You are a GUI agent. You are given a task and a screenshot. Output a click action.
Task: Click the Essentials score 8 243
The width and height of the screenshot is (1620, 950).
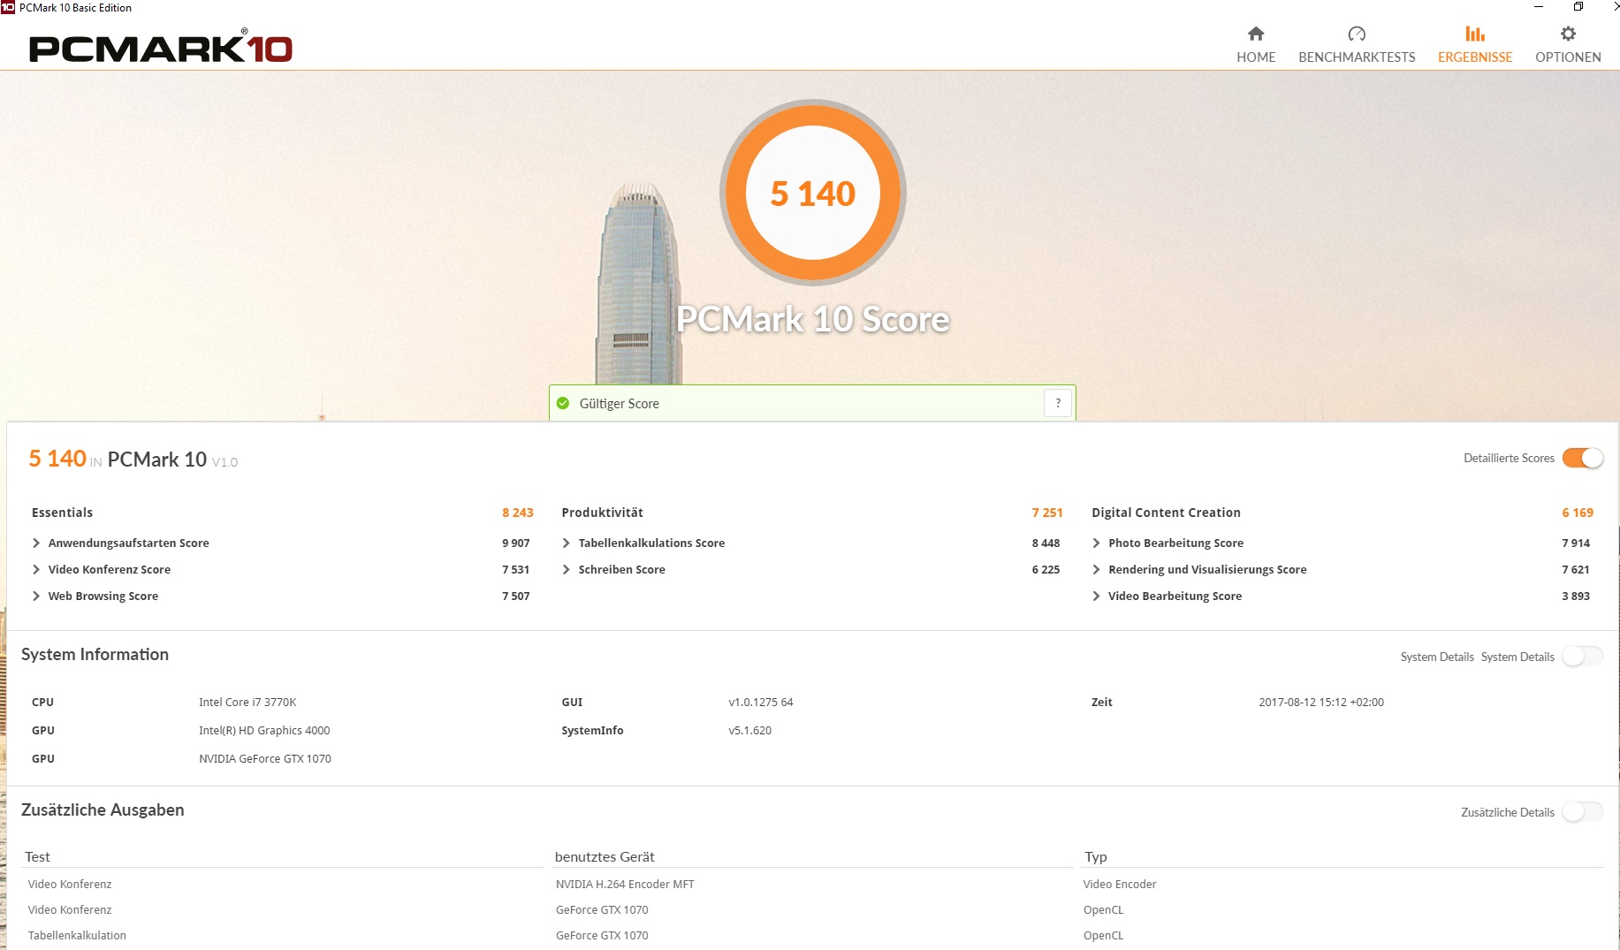tap(518, 513)
